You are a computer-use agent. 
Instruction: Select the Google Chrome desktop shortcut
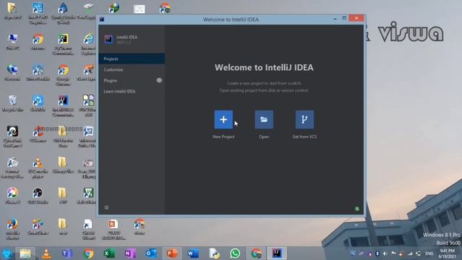pos(63,75)
